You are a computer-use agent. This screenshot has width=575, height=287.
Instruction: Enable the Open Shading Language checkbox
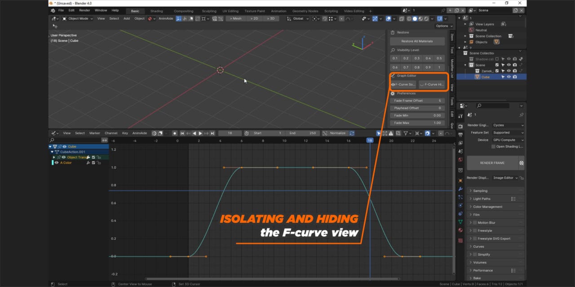pyautogui.click(x=493, y=147)
